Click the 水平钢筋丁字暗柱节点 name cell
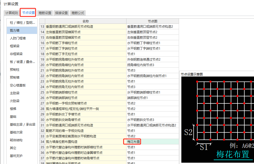The height and width of the screenshot is (164, 254). [86, 43]
